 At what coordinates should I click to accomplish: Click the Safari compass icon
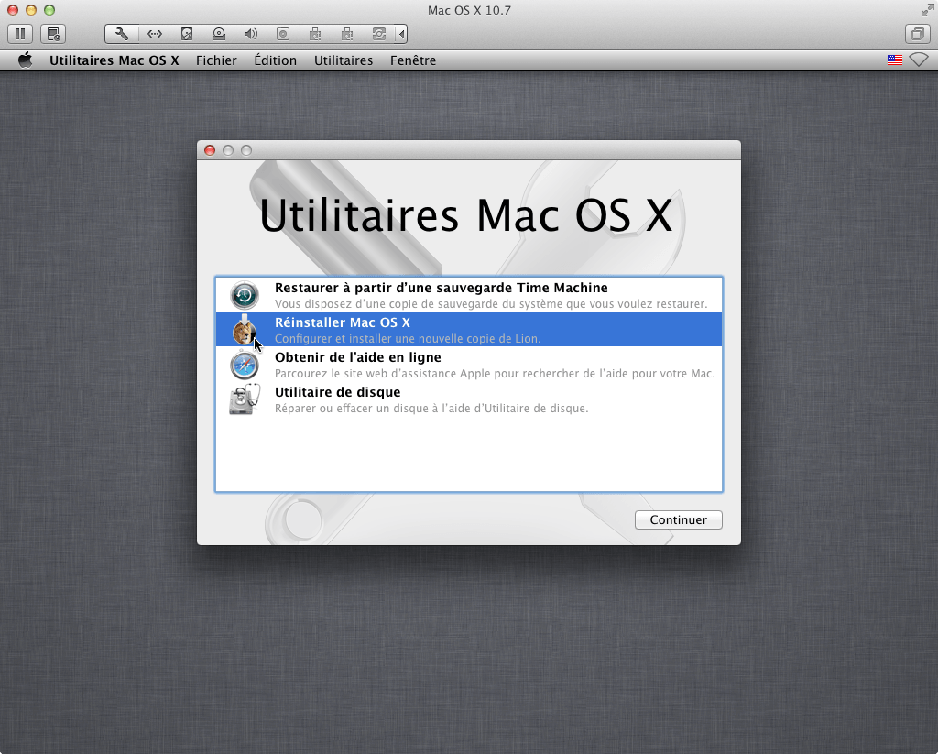point(245,365)
